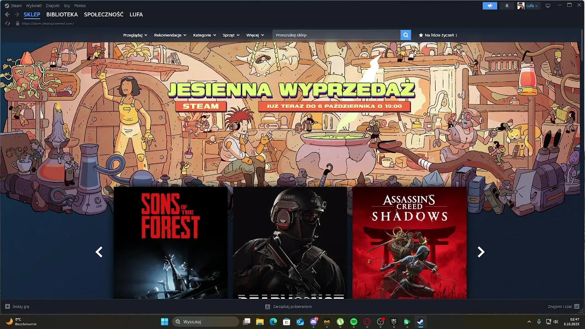Show previous carousel games with left arrow

pyautogui.click(x=99, y=252)
